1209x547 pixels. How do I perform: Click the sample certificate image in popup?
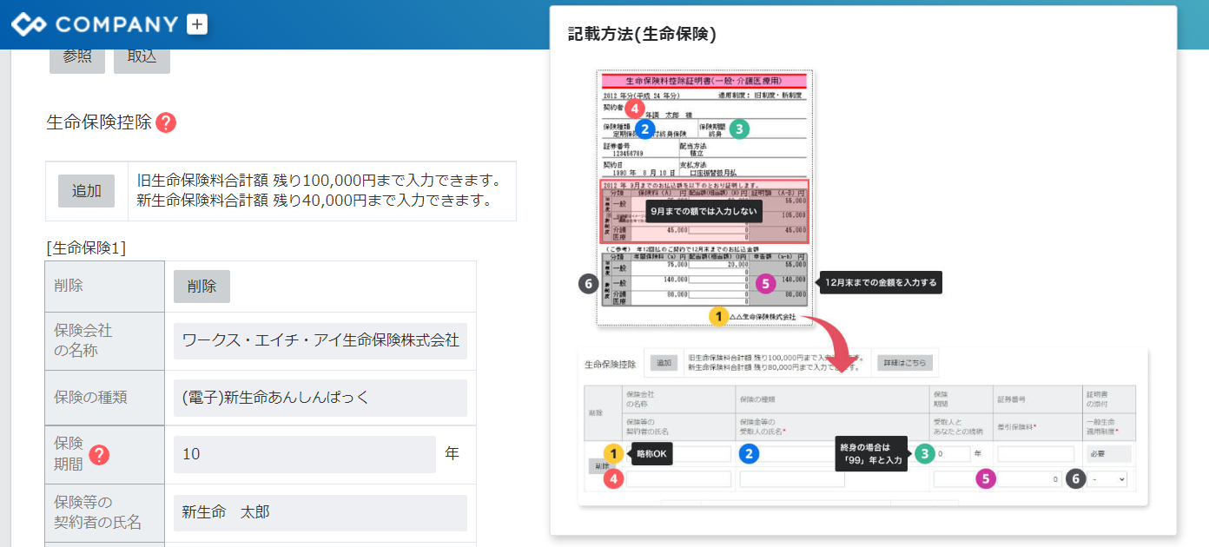704,198
